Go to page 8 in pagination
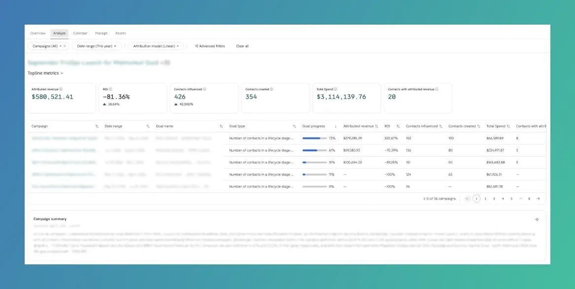575x289 pixels. pos(529,198)
